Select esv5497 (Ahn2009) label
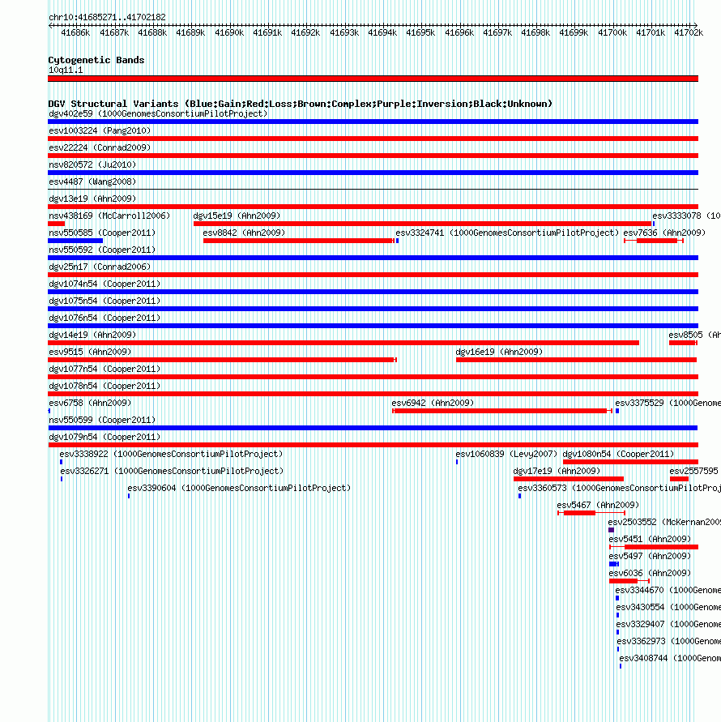 (650, 557)
